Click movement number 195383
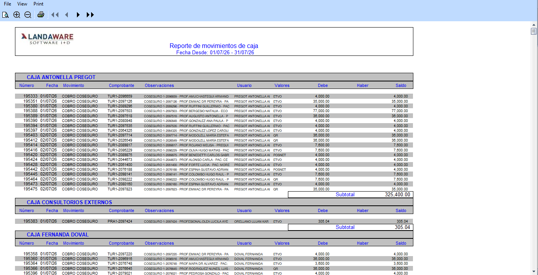Viewport: 538px width, 275px height. [30, 221]
